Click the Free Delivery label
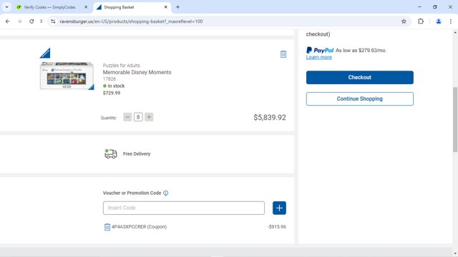 [x=137, y=154]
